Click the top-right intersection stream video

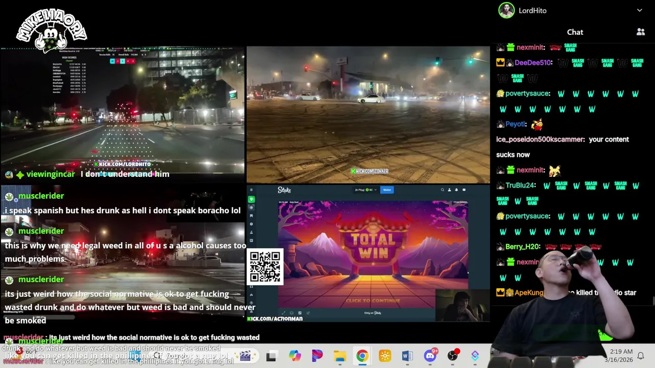[x=368, y=115]
